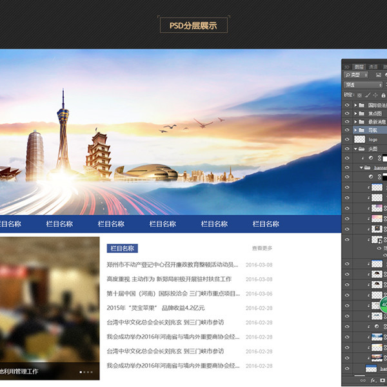Click the adjustment layer icon directly under 头图
Image resolution: width=387 pixels, height=387 pixels.
pyautogui.click(x=371, y=158)
